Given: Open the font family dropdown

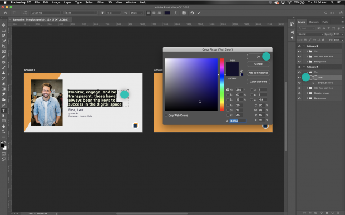Looking at the screenshot, I should 47,13.
